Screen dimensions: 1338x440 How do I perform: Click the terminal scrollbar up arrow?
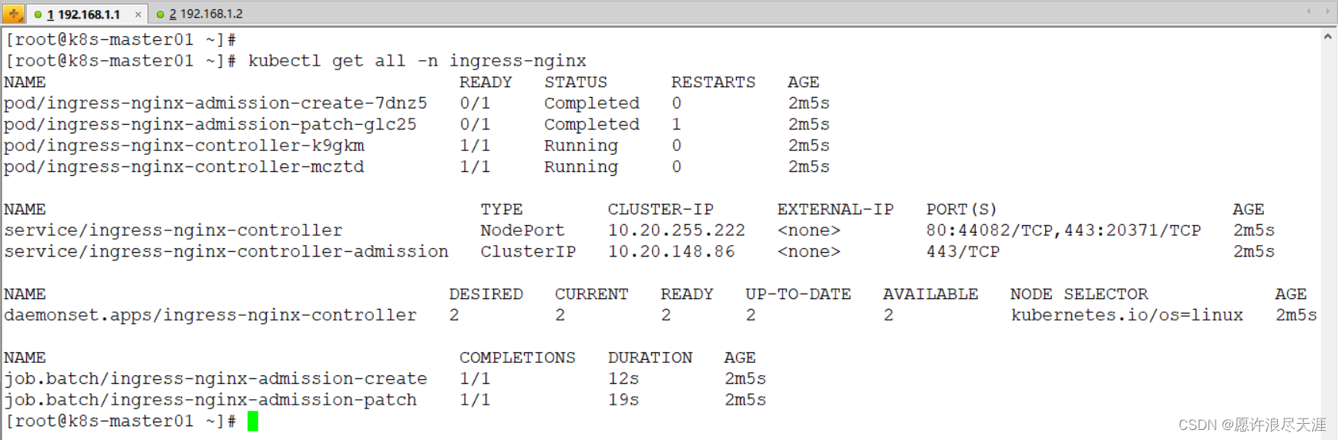(x=1327, y=36)
